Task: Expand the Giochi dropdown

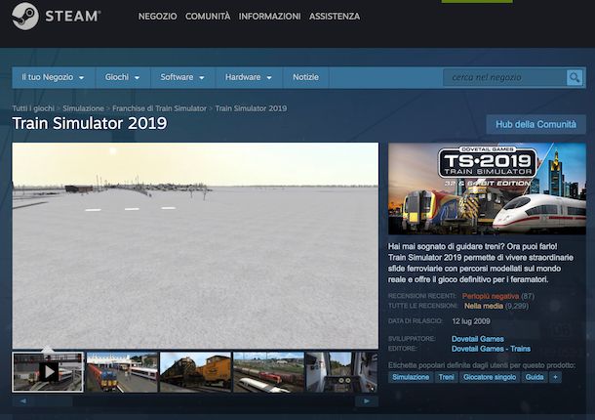Action: coord(123,77)
